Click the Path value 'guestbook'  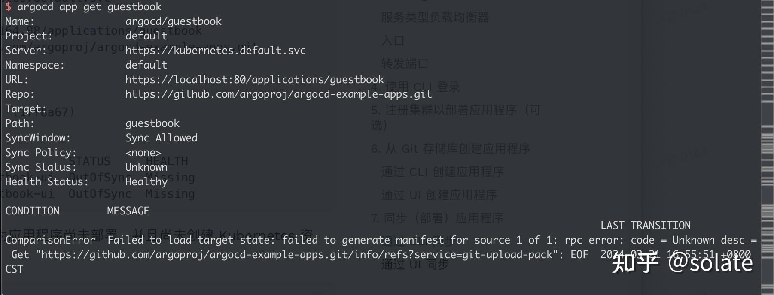tap(152, 123)
